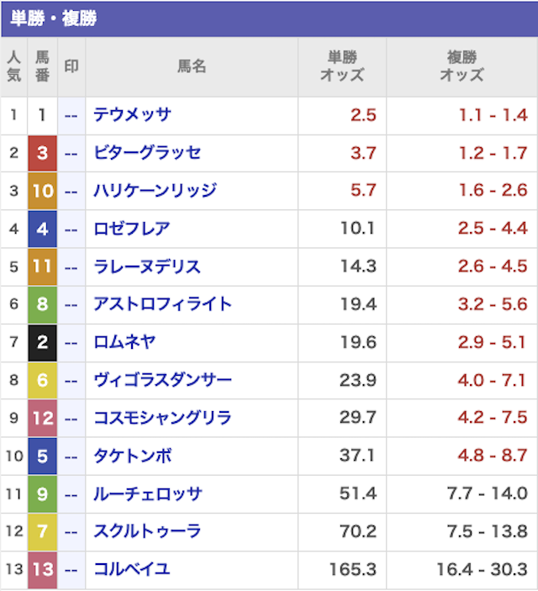Open タケトンボ horse page

(132, 456)
